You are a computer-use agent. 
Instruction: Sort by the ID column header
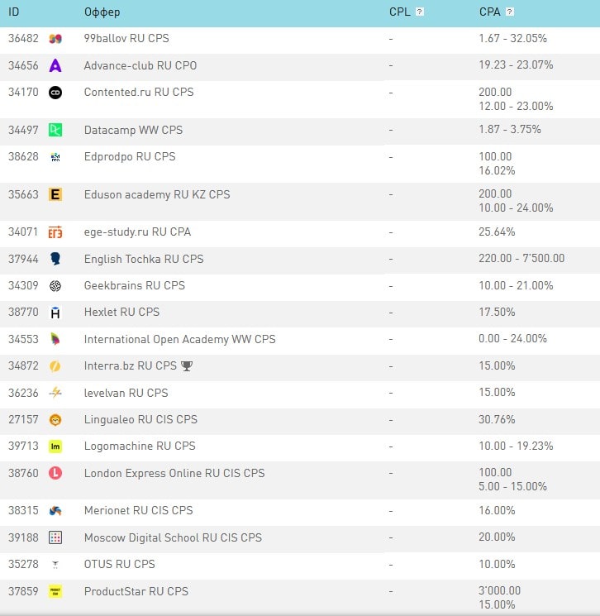pyautogui.click(x=14, y=12)
